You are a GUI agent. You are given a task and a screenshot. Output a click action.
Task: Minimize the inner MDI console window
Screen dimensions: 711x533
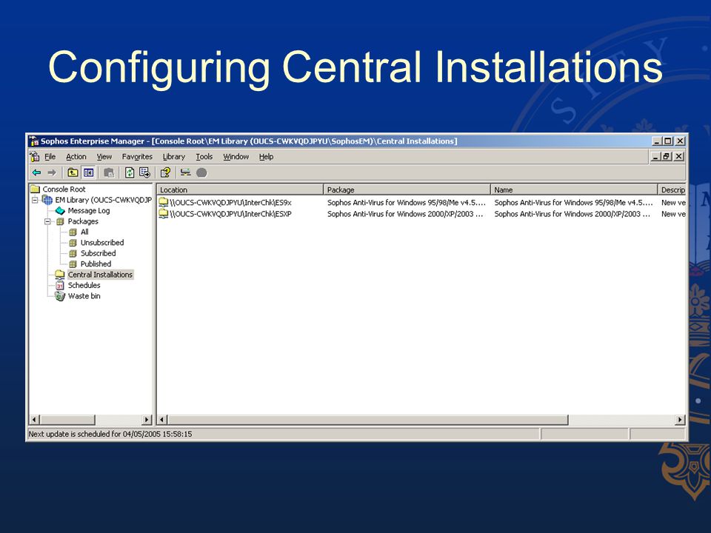click(x=655, y=156)
